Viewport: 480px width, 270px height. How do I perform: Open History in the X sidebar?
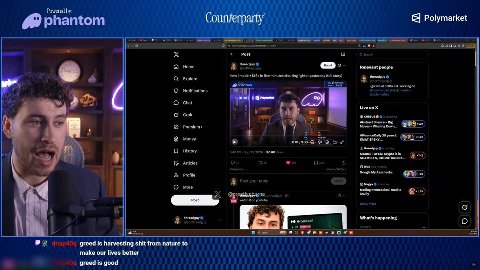[185, 151]
